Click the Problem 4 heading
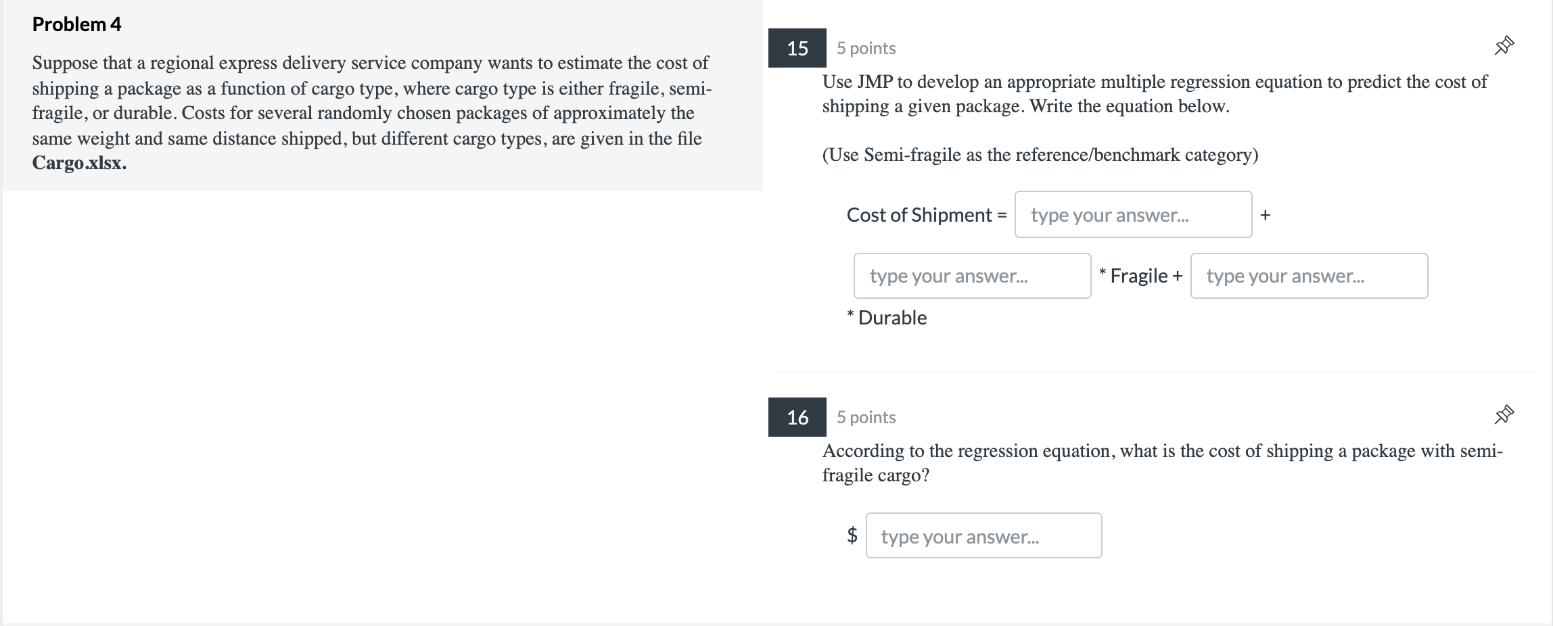 pyautogui.click(x=76, y=24)
